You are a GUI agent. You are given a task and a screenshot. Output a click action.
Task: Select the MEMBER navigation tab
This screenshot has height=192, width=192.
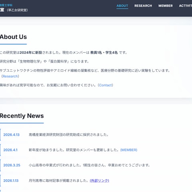coord(166,6)
